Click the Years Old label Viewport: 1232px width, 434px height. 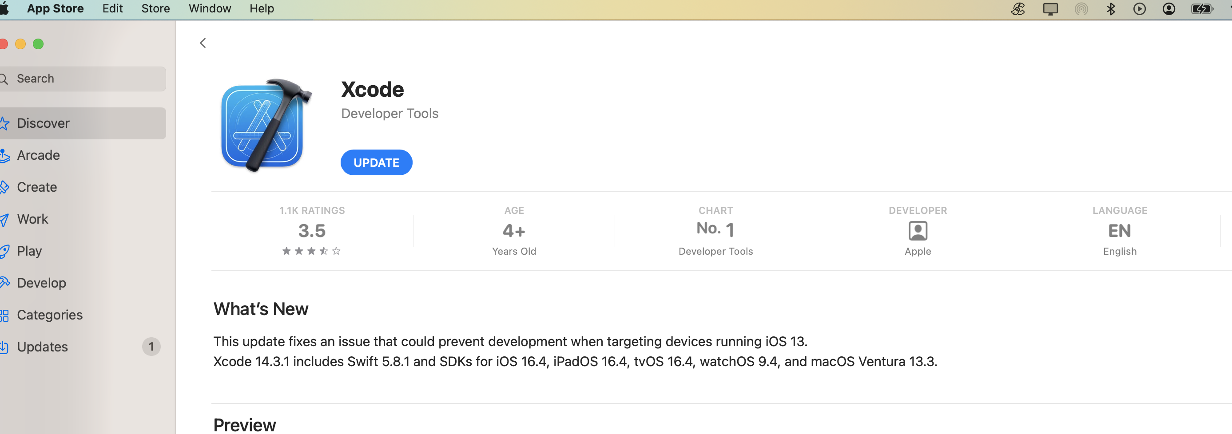(x=514, y=252)
